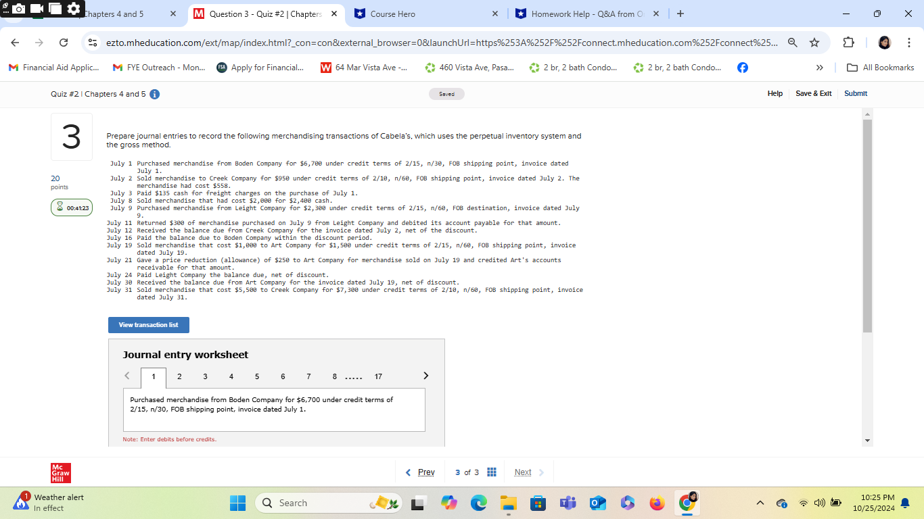Open File Explorer from the taskbar
924x519 pixels.
click(x=508, y=503)
